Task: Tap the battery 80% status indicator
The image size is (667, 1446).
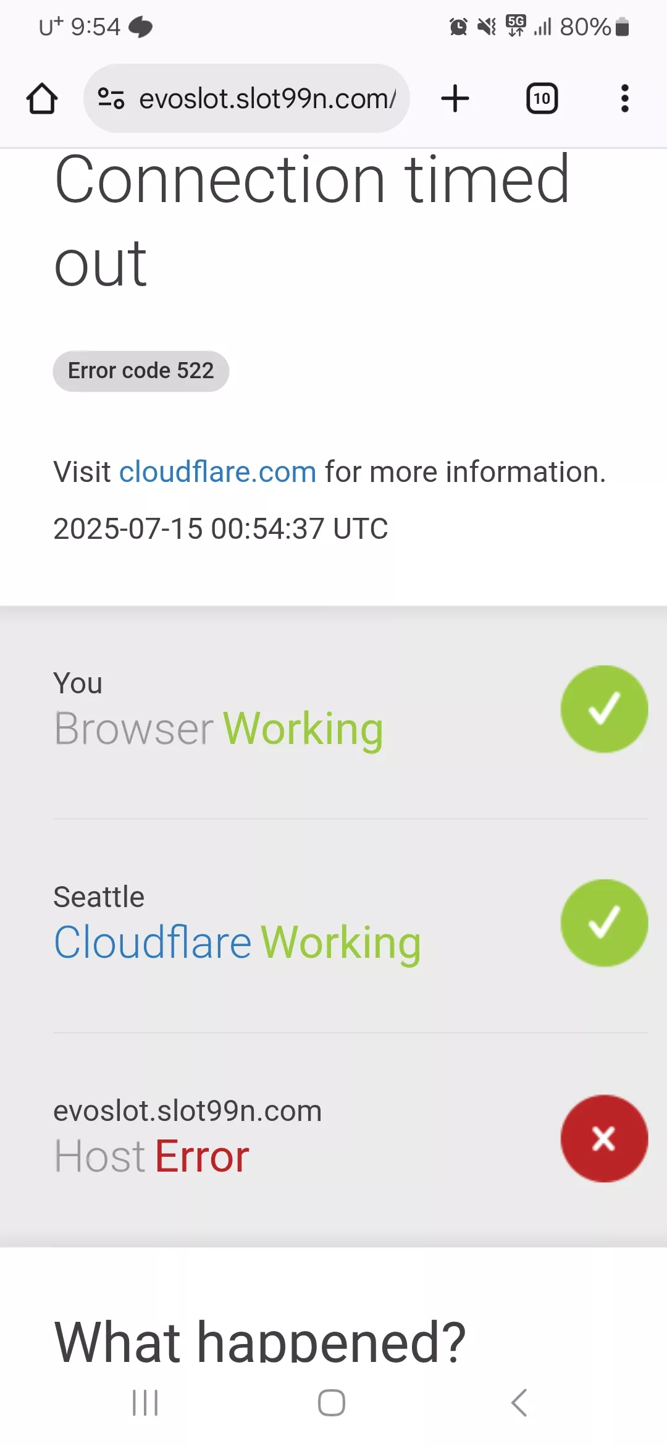Action: (x=594, y=27)
